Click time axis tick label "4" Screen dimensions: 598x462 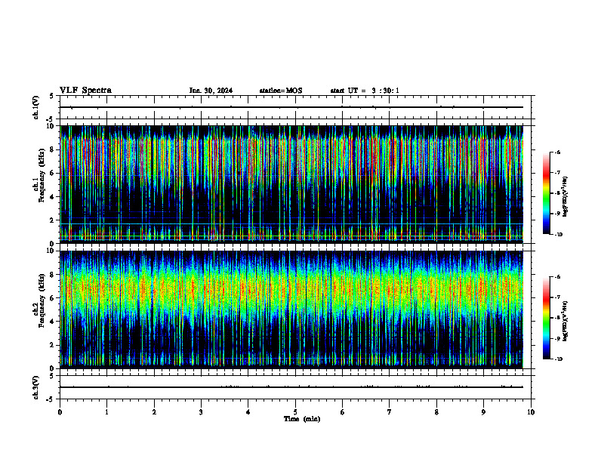pos(248,412)
